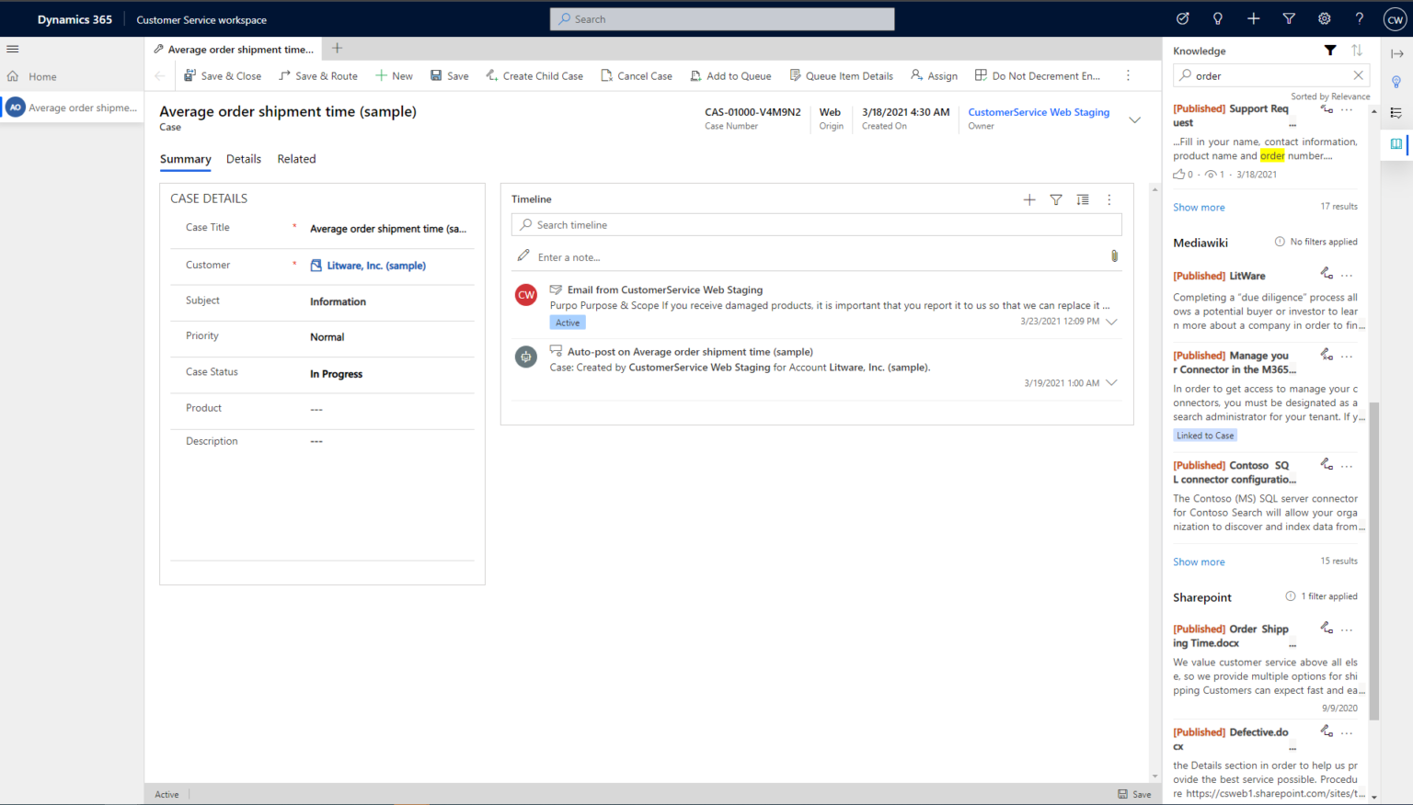Image resolution: width=1413 pixels, height=805 pixels.
Task: Open the advanced filter icon in top navigation
Action: tap(1288, 18)
